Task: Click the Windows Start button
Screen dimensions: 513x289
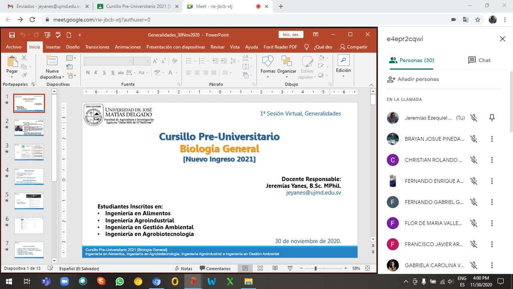Action: tap(9, 281)
